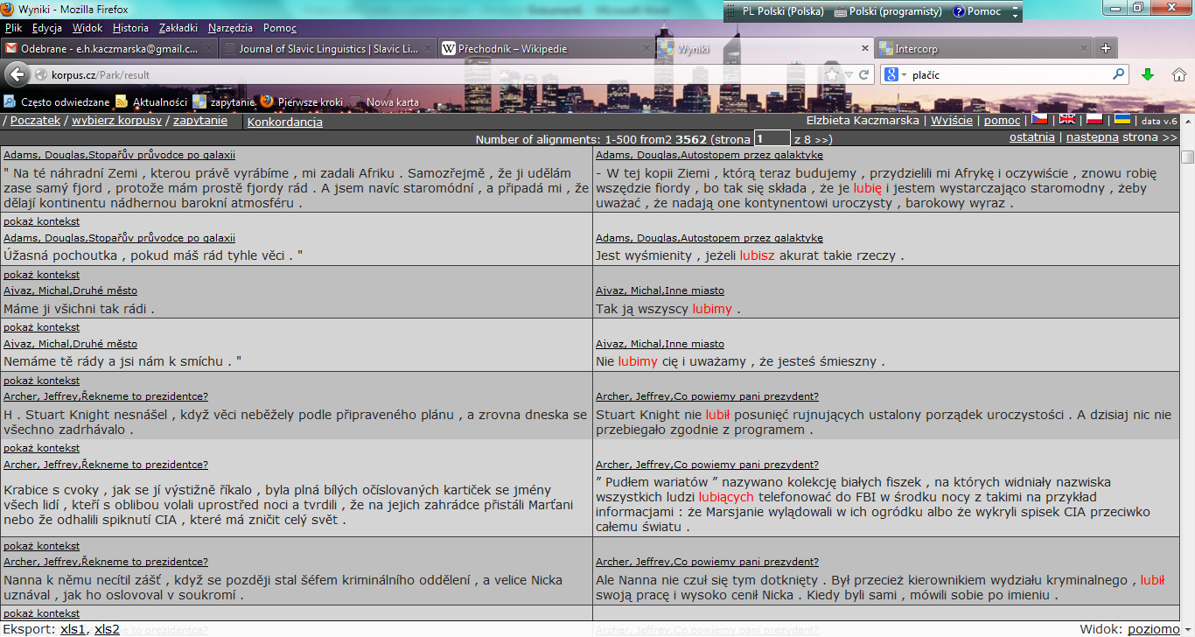This screenshot has width=1195, height=637.
Task: Open the Pierwsze kroki Firefox bookmark
Action: click(x=302, y=101)
